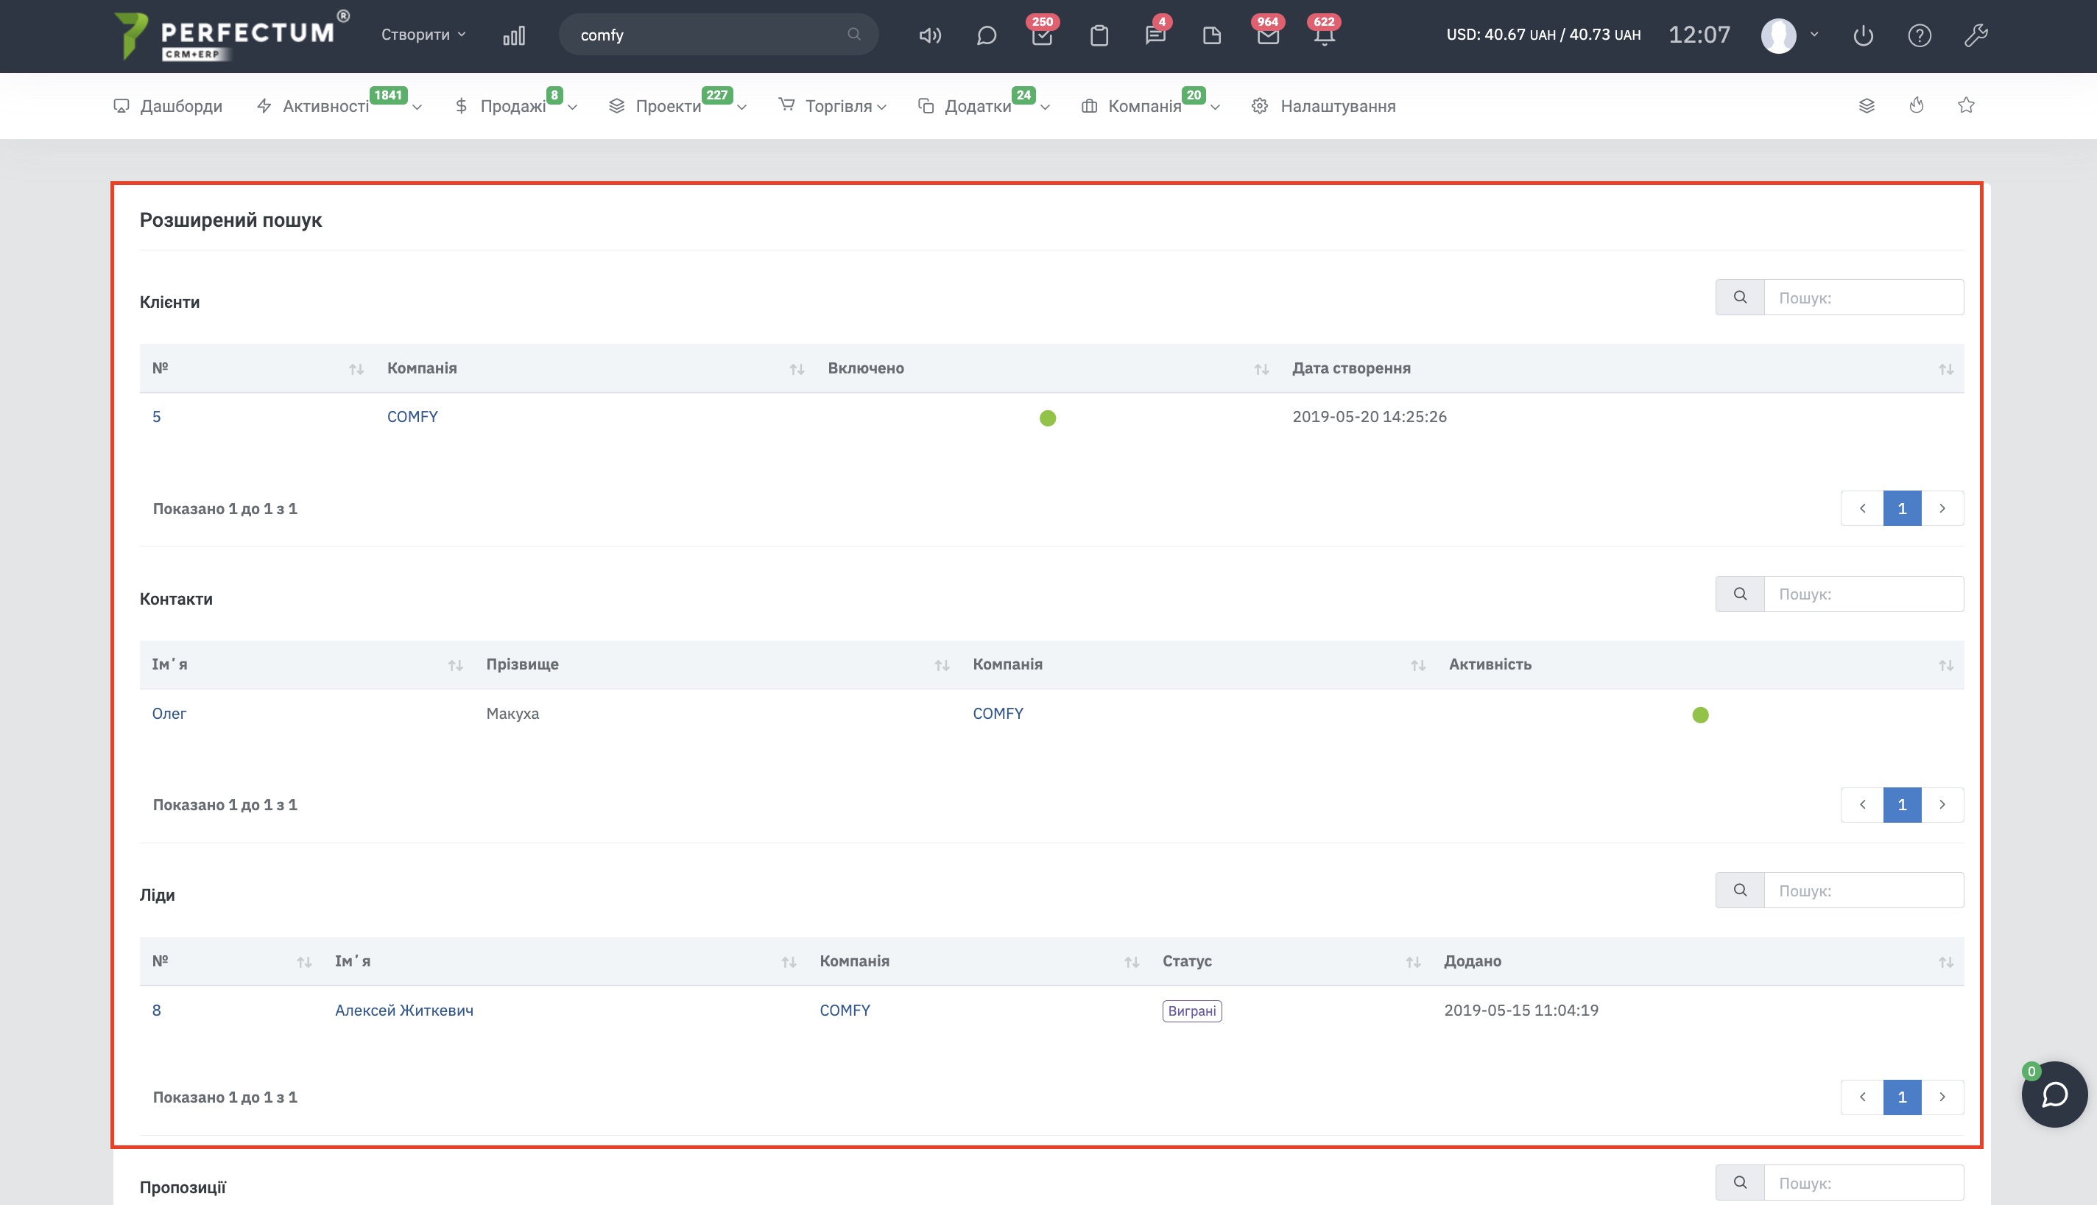Image resolution: width=2097 pixels, height=1205 pixels.
Task: Sort Ліди table by Статус column
Action: [1186, 961]
